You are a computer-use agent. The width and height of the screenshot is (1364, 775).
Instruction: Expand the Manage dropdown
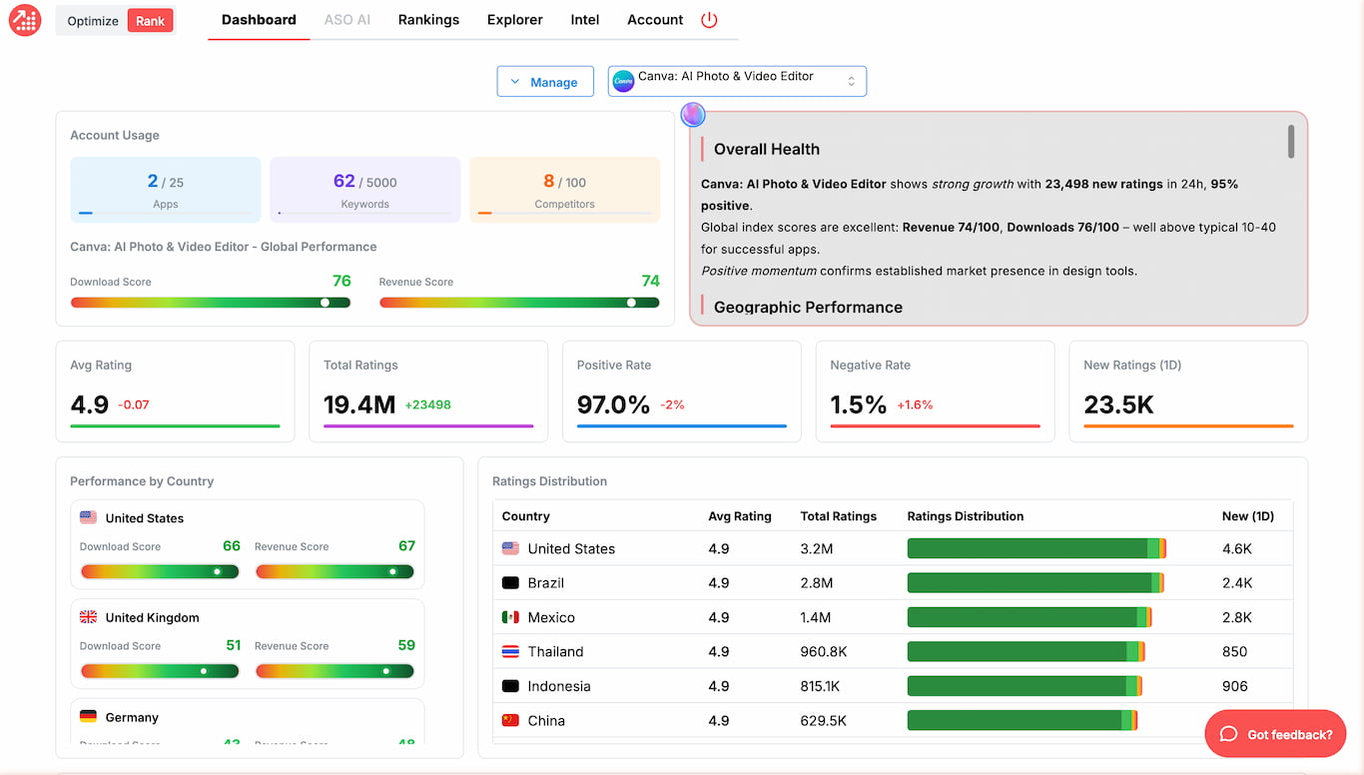pos(545,82)
